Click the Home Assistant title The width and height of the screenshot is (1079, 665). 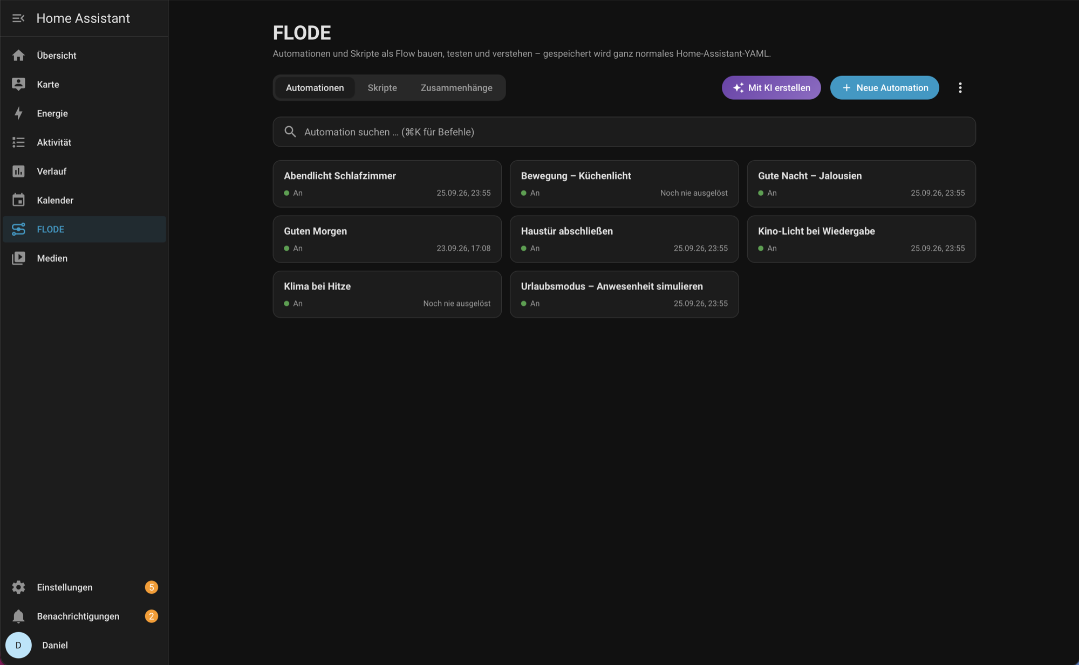tap(83, 18)
